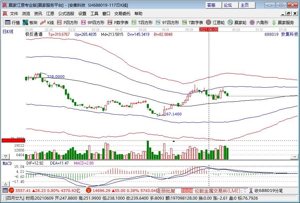Click the Bt=82.8848 value

click(x=163, y=34)
